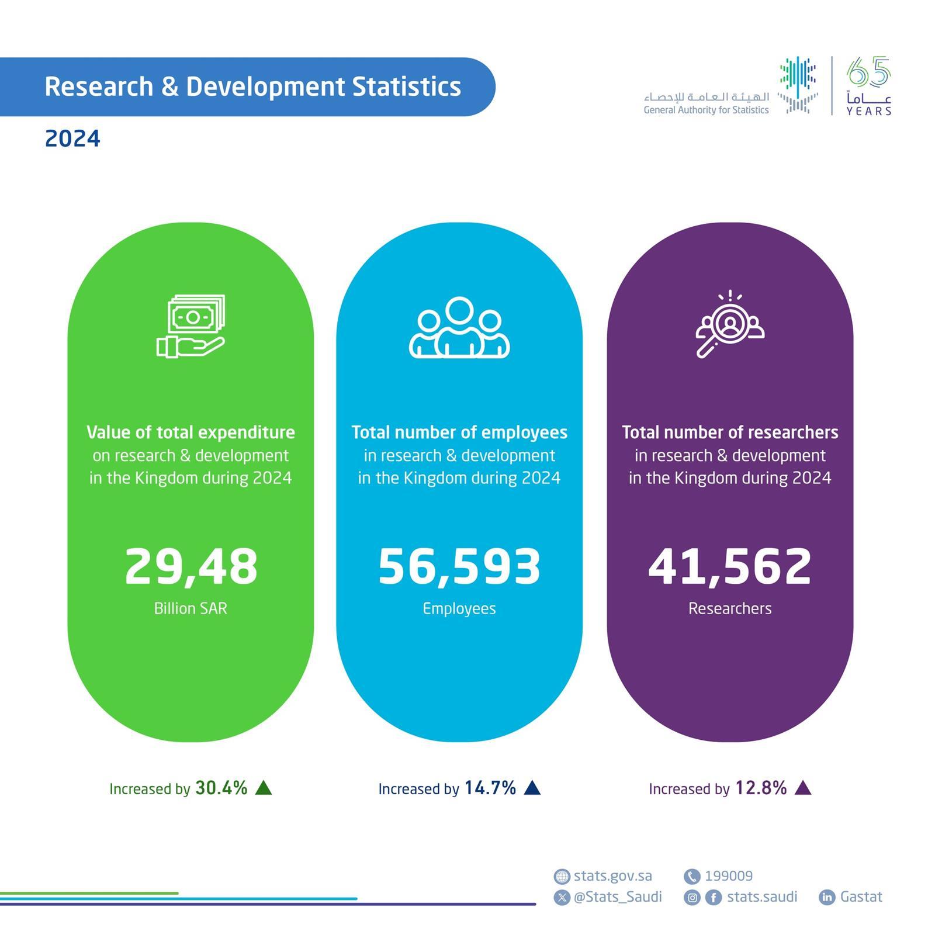Open the stats.gov.sa website link

[x=612, y=876]
